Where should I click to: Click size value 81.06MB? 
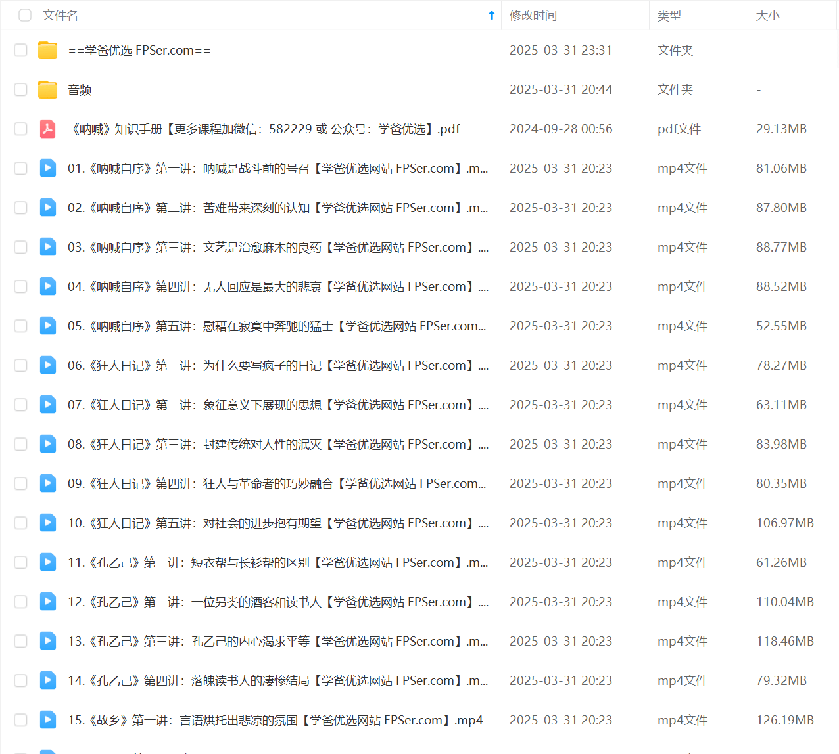tap(781, 168)
